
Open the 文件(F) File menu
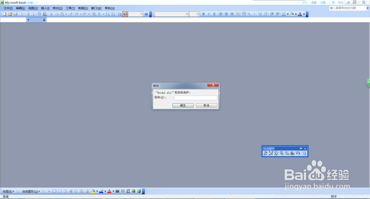8,8
